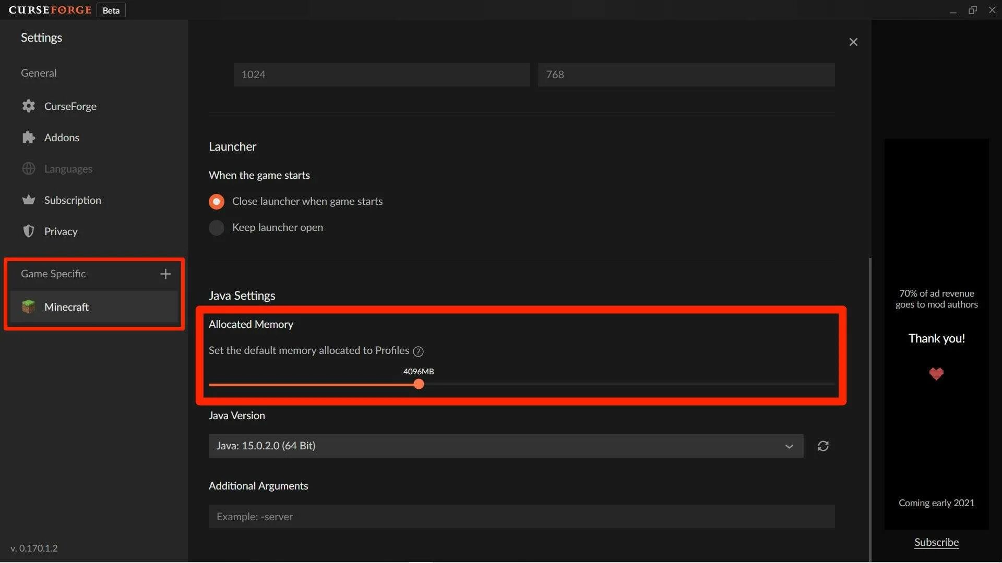Open the Addons settings section
This screenshot has height=563, width=1002.
(62, 138)
